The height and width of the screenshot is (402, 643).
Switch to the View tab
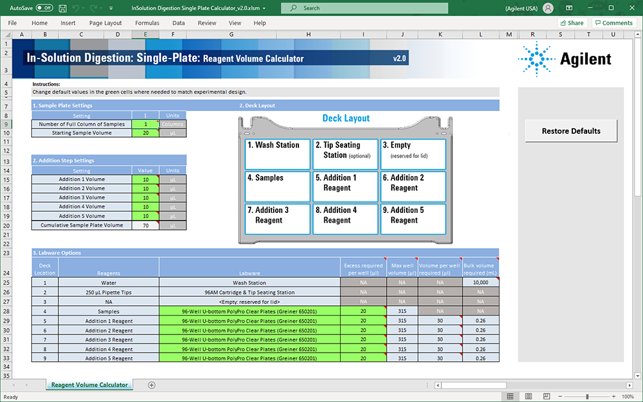235,23
